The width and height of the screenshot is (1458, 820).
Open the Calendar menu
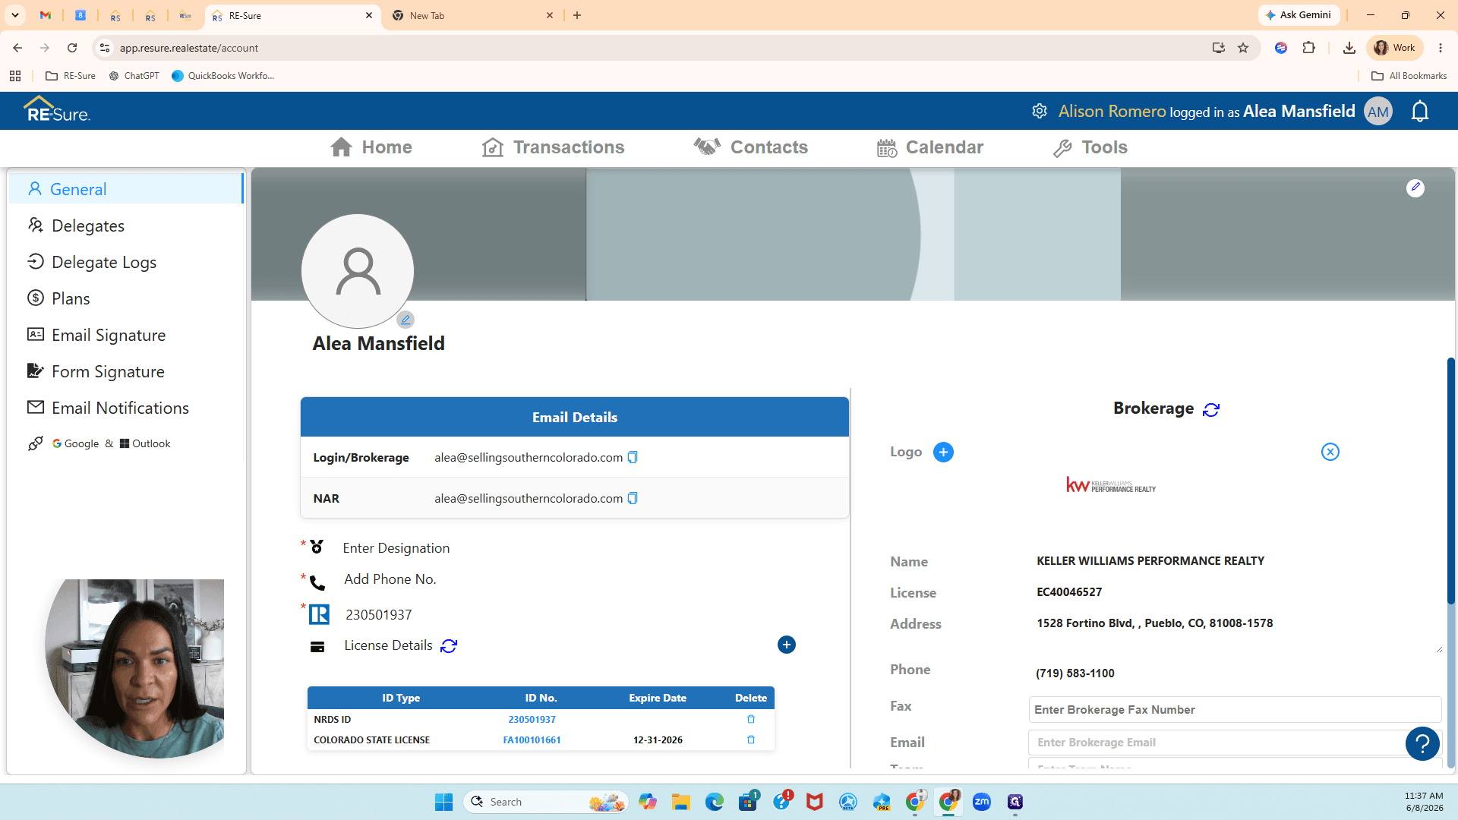pos(929,147)
